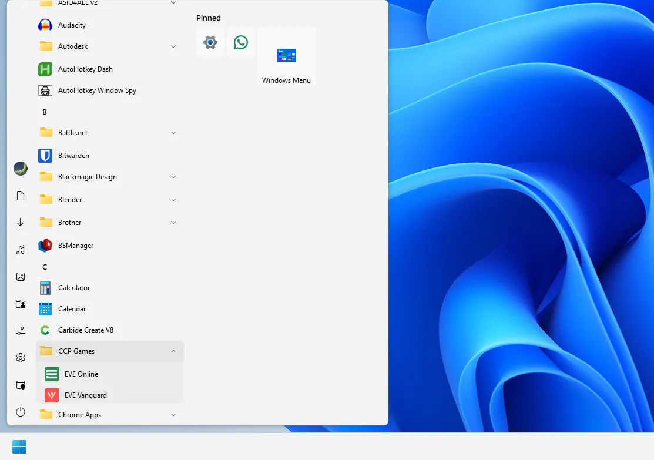Click the Windows Start button on taskbar
The height and width of the screenshot is (460, 654).
pos(19,446)
